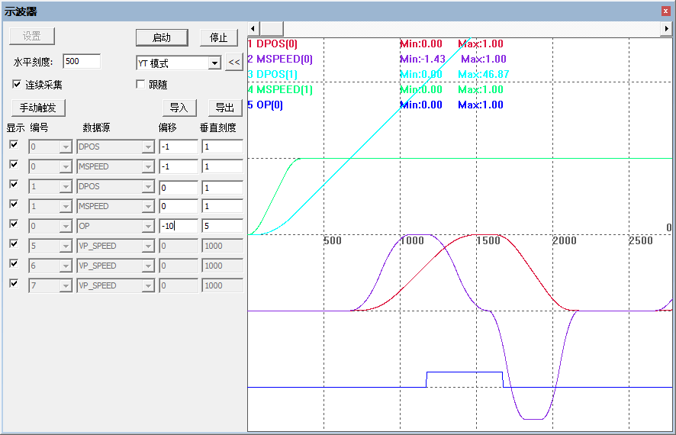The width and height of the screenshot is (676, 435).
Task: Click the OP row vertical scale field showing 5
Action: 223,226
